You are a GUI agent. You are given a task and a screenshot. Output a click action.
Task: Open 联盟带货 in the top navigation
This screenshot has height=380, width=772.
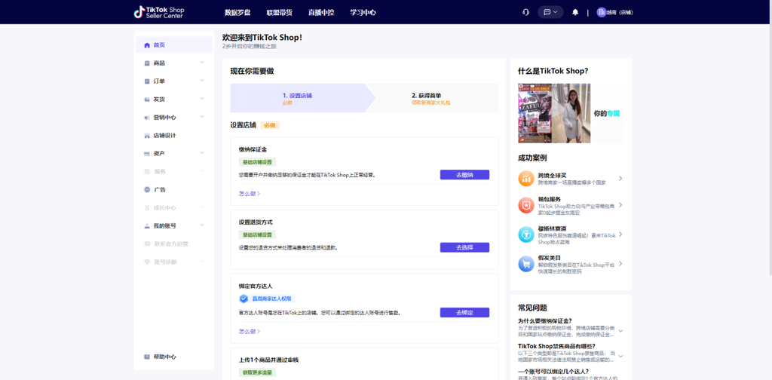click(279, 12)
